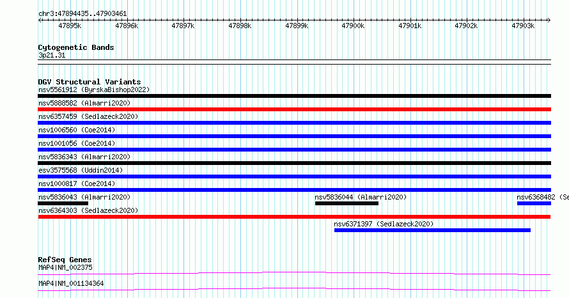Screen dimensions: 569x298
Task: Click the left scroll arrow on the ruler
Action: [40, 20]
